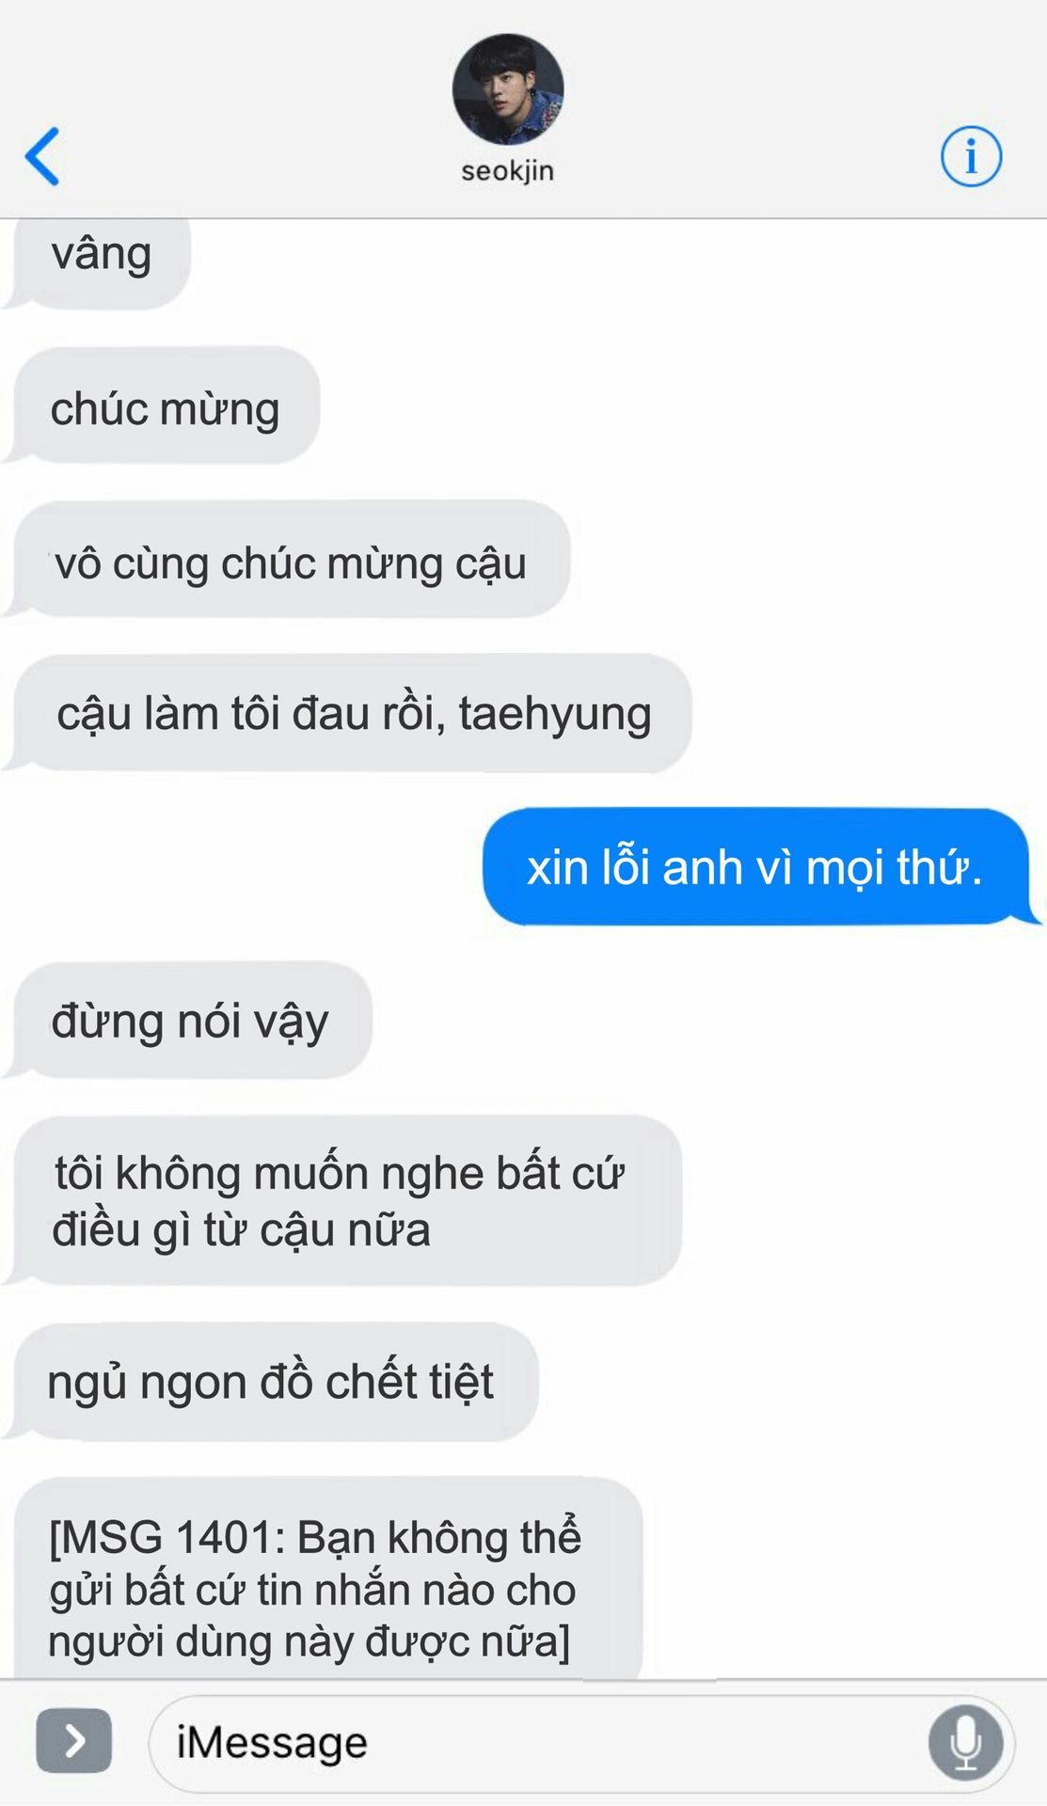Image resolution: width=1047 pixels, height=1806 pixels.
Task: Tap the empty area right of 'đừng nói vậy'
Action: pyautogui.click(x=706, y=1020)
